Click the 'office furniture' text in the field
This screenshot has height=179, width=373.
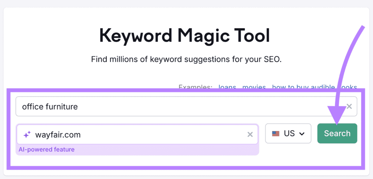pos(50,107)
